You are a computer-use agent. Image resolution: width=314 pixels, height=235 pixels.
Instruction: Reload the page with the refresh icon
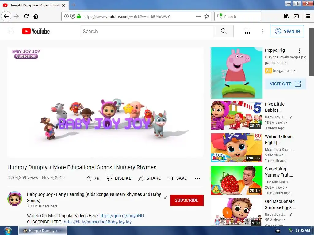(x=26, y=16)
